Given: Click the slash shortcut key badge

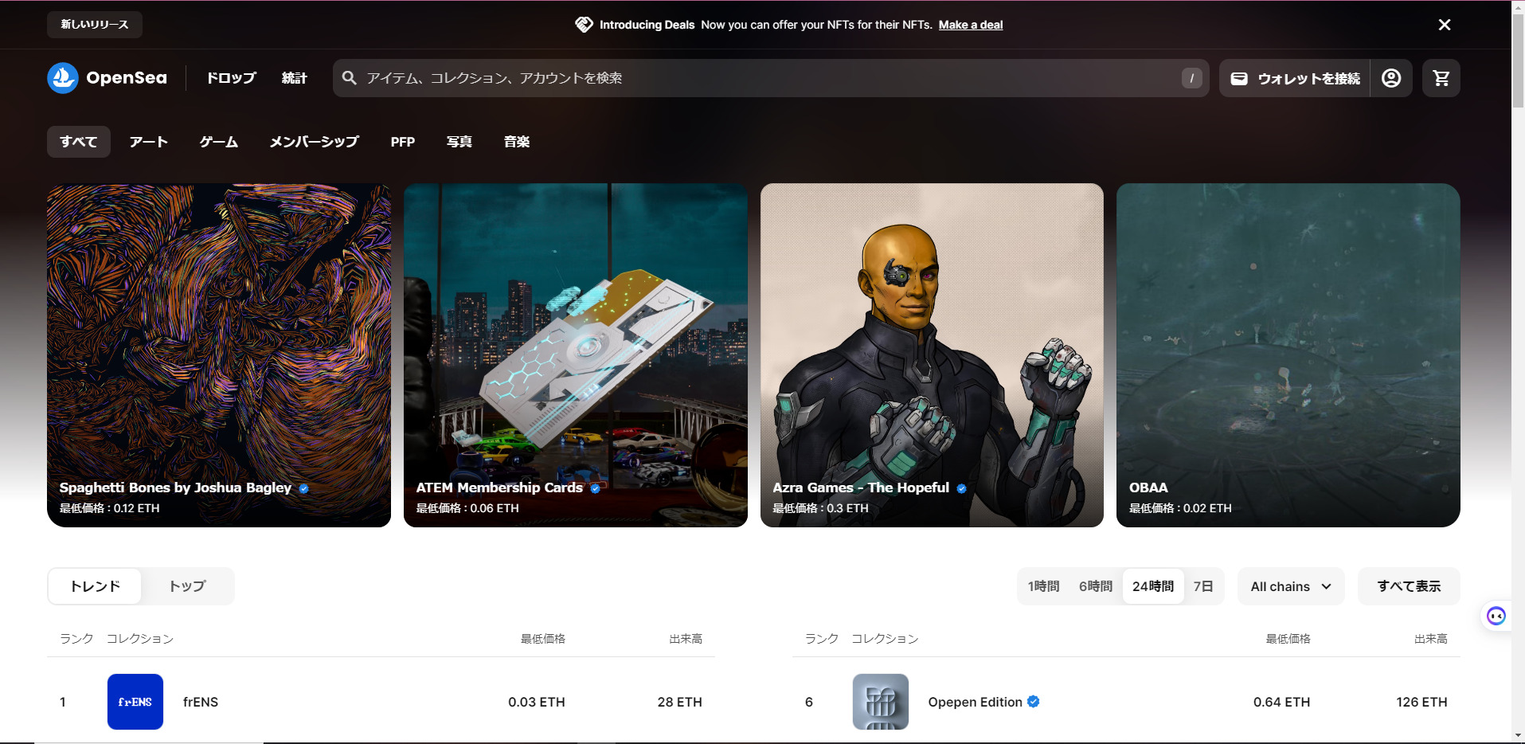Looking at the screenshot, I should pos(1191,78).
